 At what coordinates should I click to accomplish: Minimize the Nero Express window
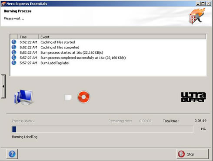coord(198,3)
